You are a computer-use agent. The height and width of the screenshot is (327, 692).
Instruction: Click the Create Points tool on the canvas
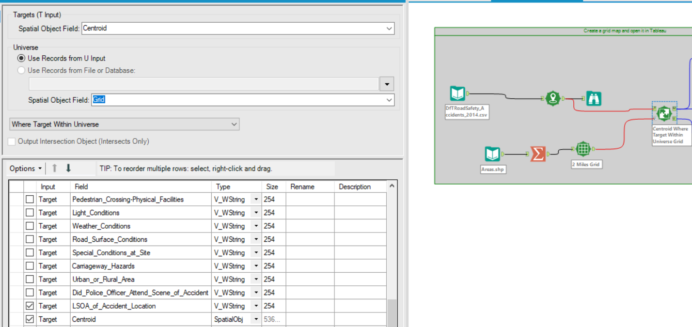554,98
